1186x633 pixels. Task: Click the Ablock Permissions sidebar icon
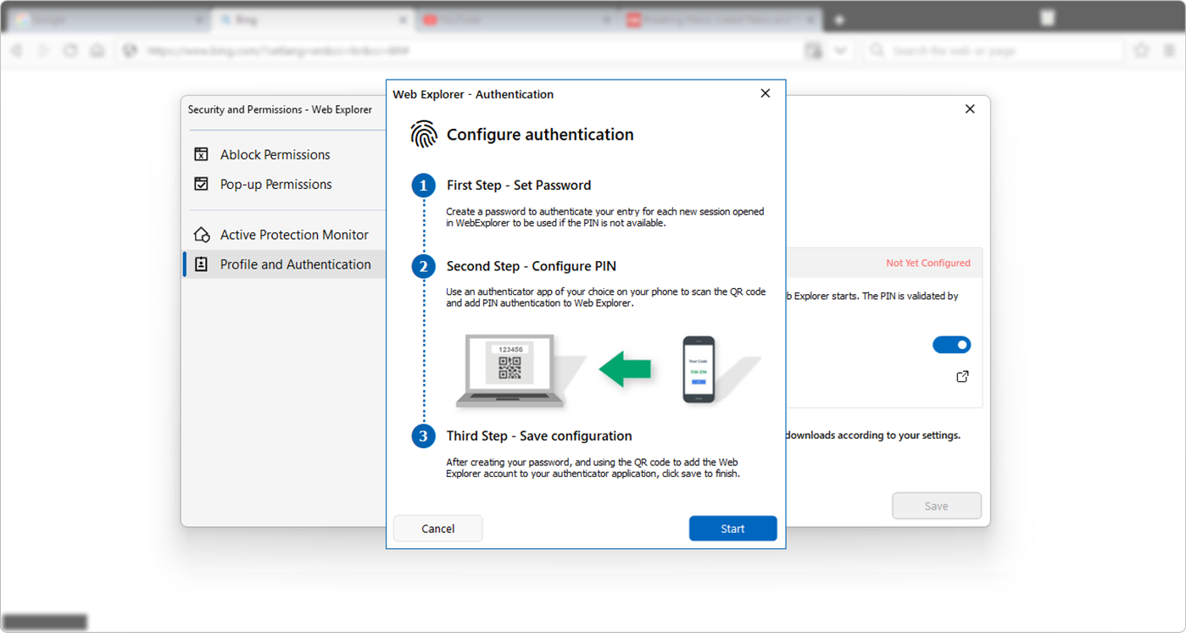pos(201,154)
